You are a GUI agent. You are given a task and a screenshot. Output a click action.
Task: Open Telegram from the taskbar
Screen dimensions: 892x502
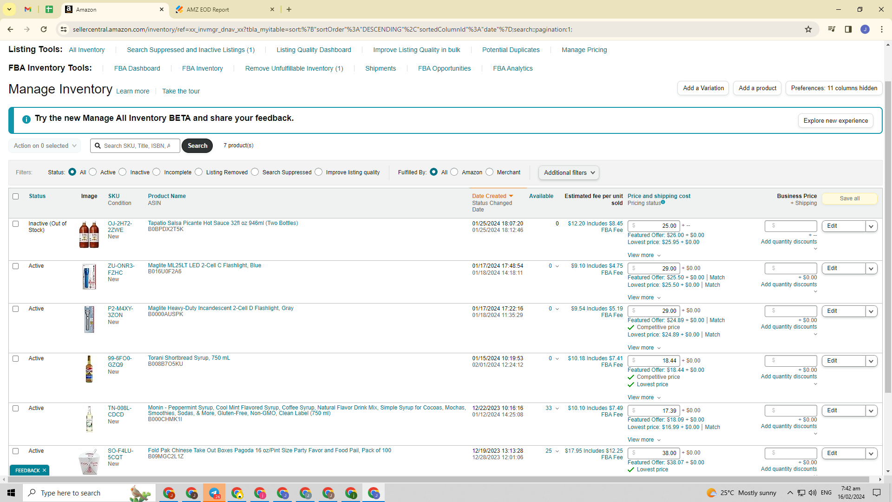tap(214, 493)
